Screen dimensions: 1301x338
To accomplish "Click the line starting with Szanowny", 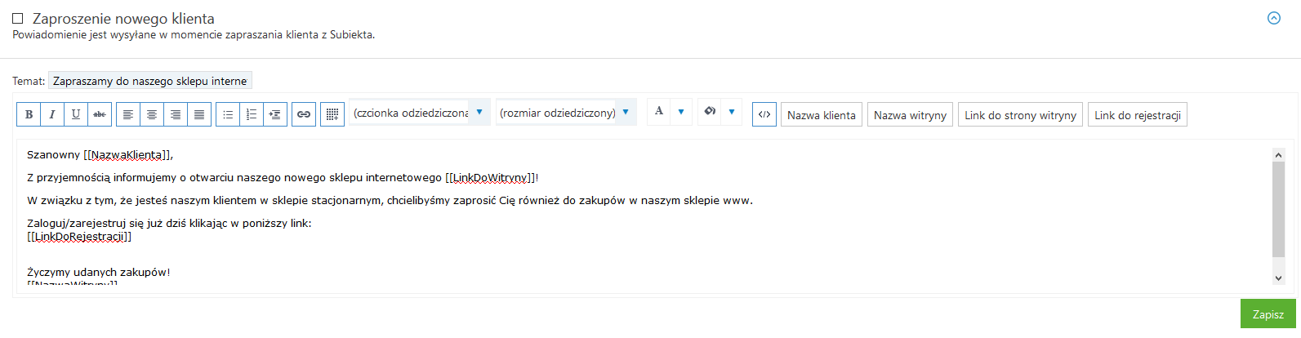I will click(100, 155).
